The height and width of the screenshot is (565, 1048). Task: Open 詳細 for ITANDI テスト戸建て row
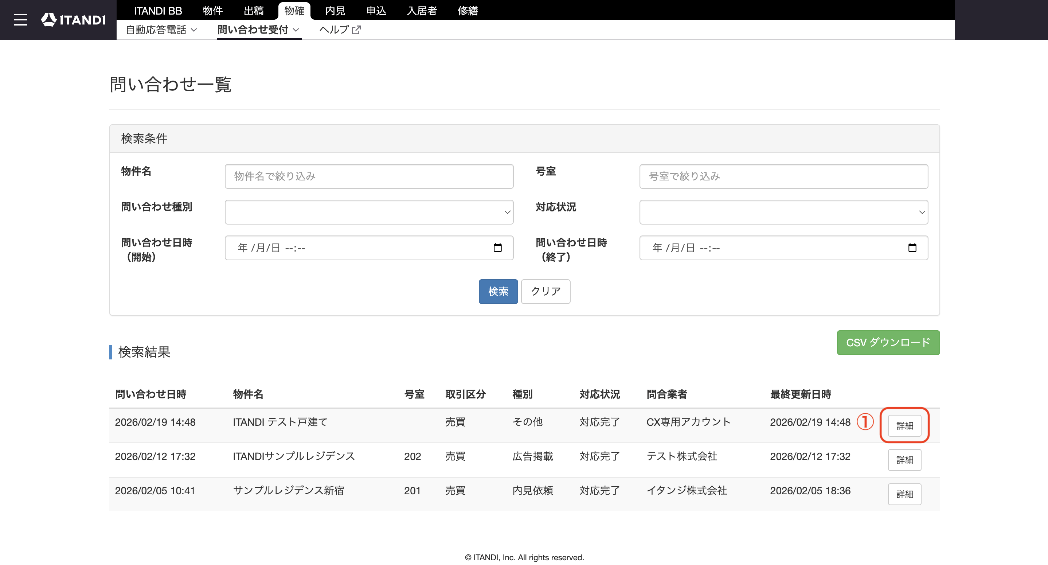tap(904, 425)
